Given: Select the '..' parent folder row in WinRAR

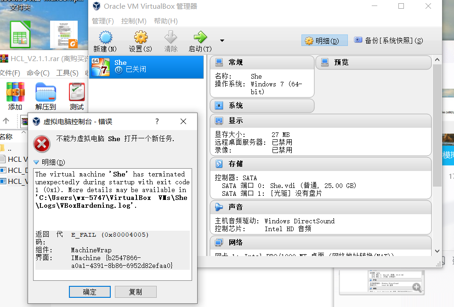Looking at the screenshot, I should pos(13,149).
